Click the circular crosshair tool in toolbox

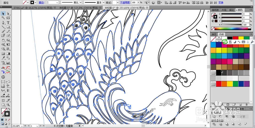tap(3, 77)
